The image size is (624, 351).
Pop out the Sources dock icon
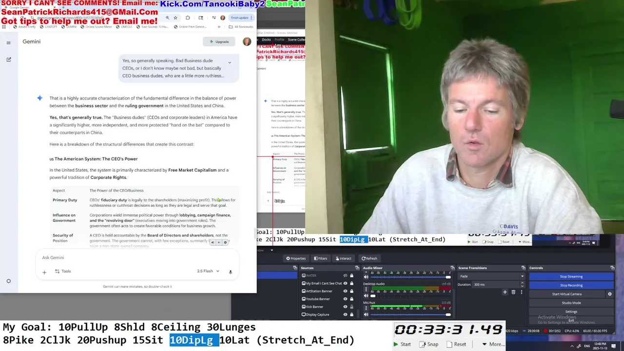point(357,268)
